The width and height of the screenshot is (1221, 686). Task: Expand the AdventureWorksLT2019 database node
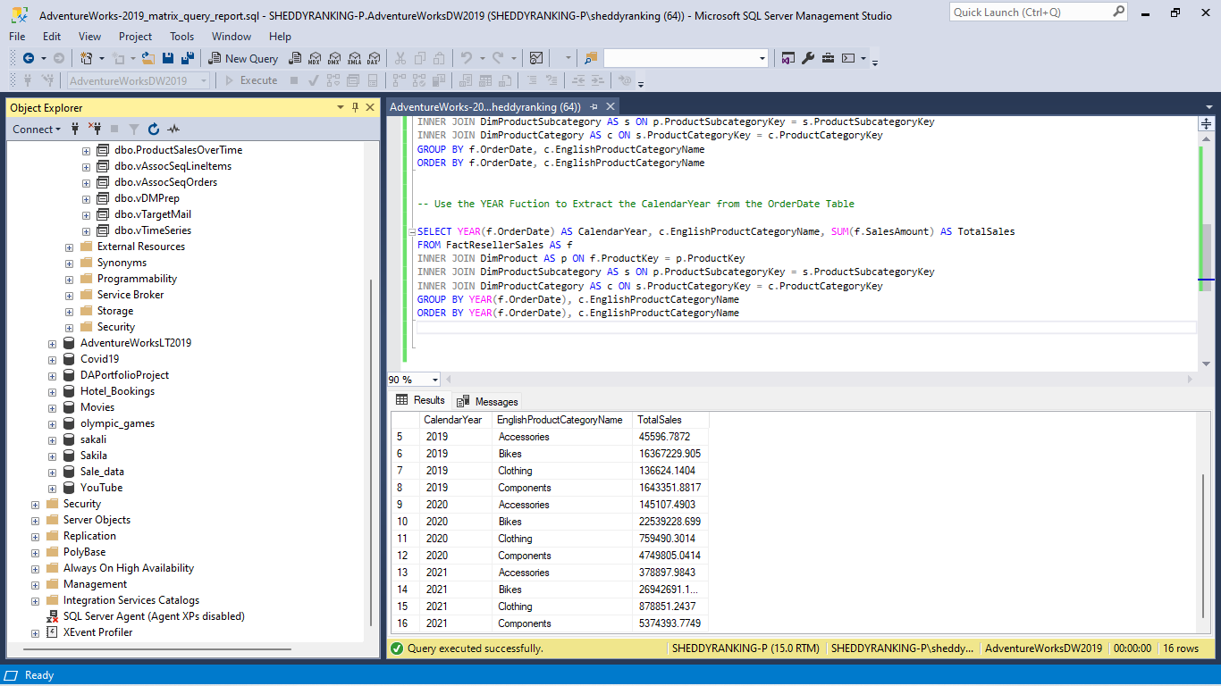click(52, 342)
